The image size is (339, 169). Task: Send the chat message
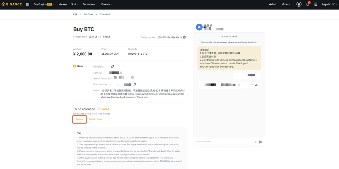[261, 142]
